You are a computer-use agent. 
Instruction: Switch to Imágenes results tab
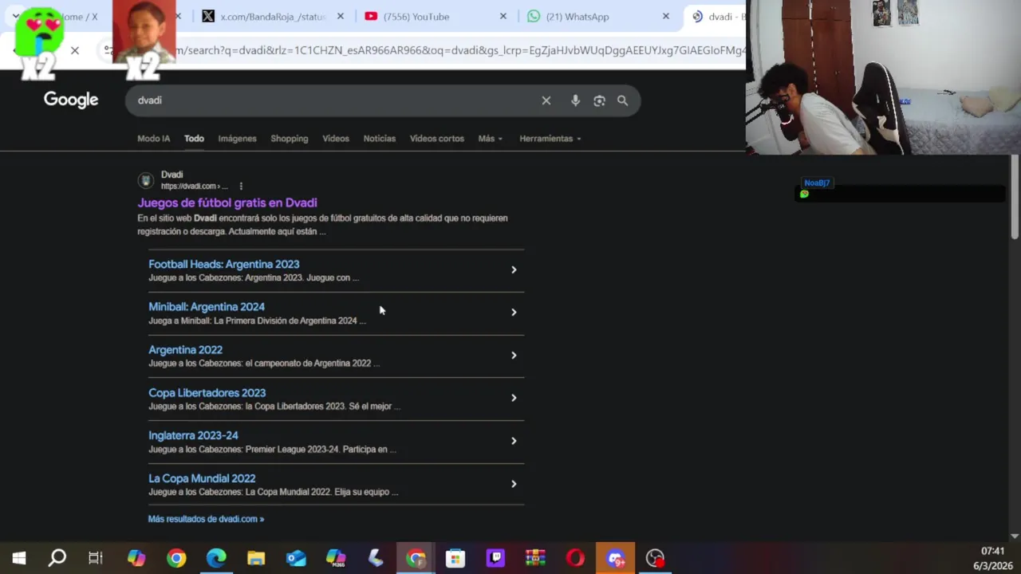(237, 139)
